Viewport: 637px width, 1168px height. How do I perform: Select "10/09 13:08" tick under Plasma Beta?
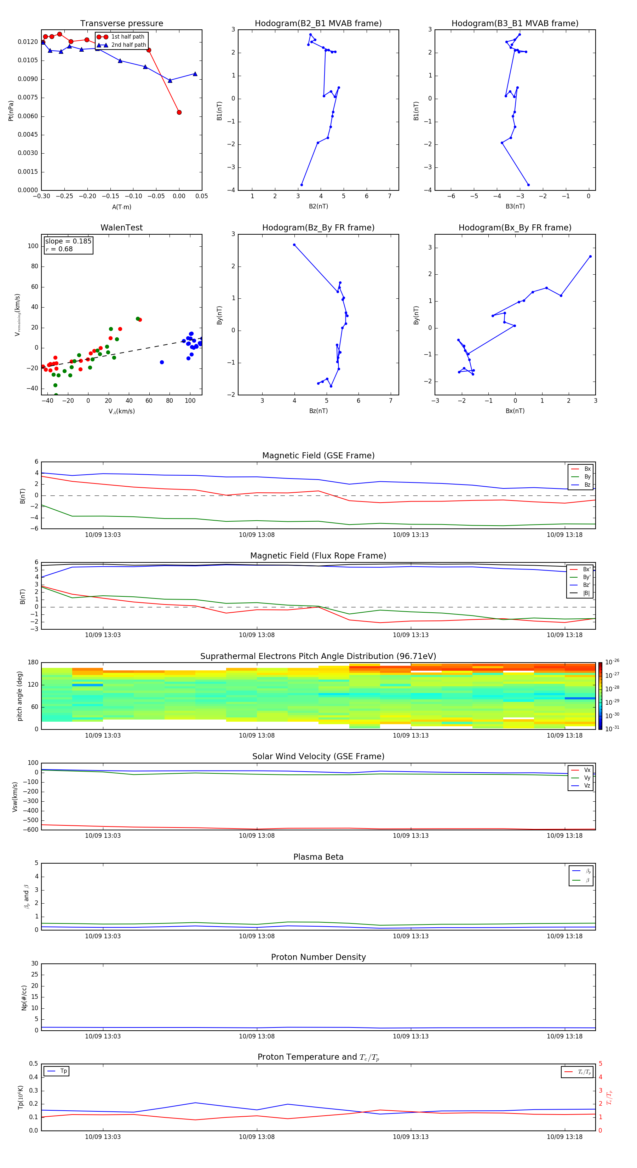(257, 936)
